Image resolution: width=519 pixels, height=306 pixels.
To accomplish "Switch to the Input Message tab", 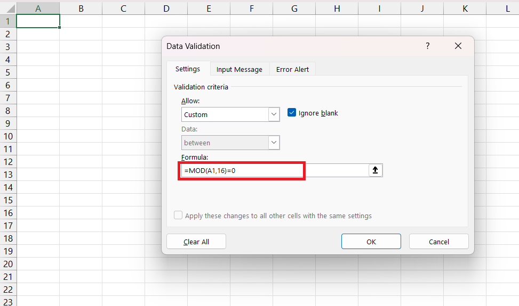I will pos(239,69).
